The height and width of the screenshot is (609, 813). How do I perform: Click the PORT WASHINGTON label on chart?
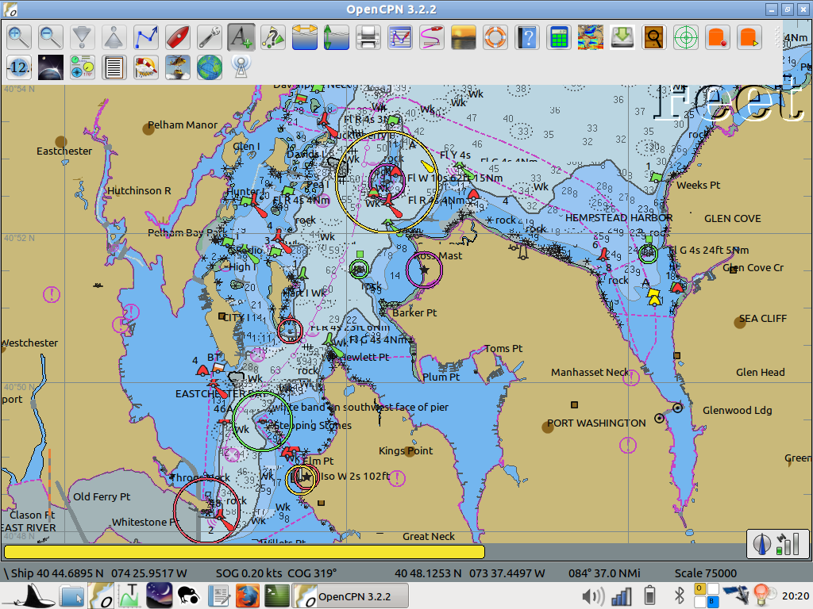point(596,423)
